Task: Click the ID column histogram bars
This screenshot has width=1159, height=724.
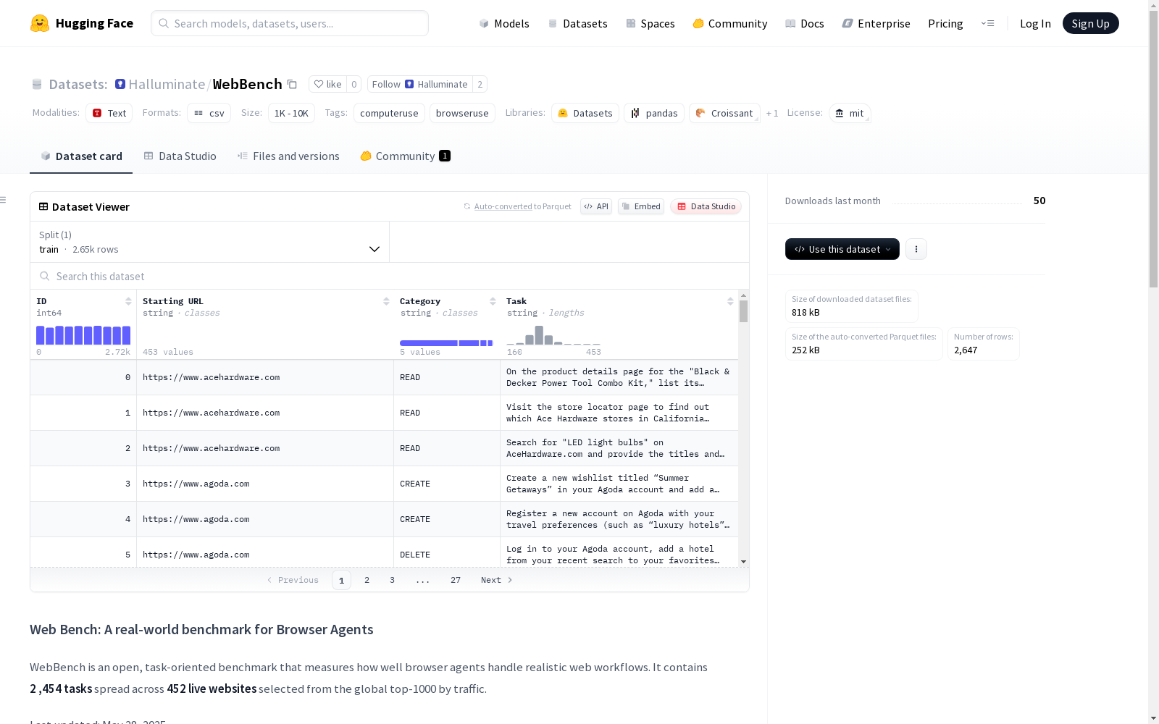Action: pyautogui.click(x=83, y=335)
